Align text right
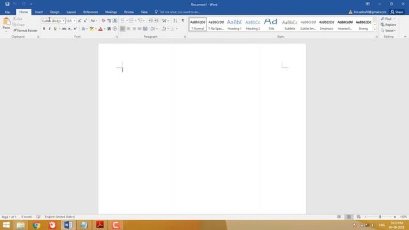The image size is (409, 230). [x=134, y=29]
